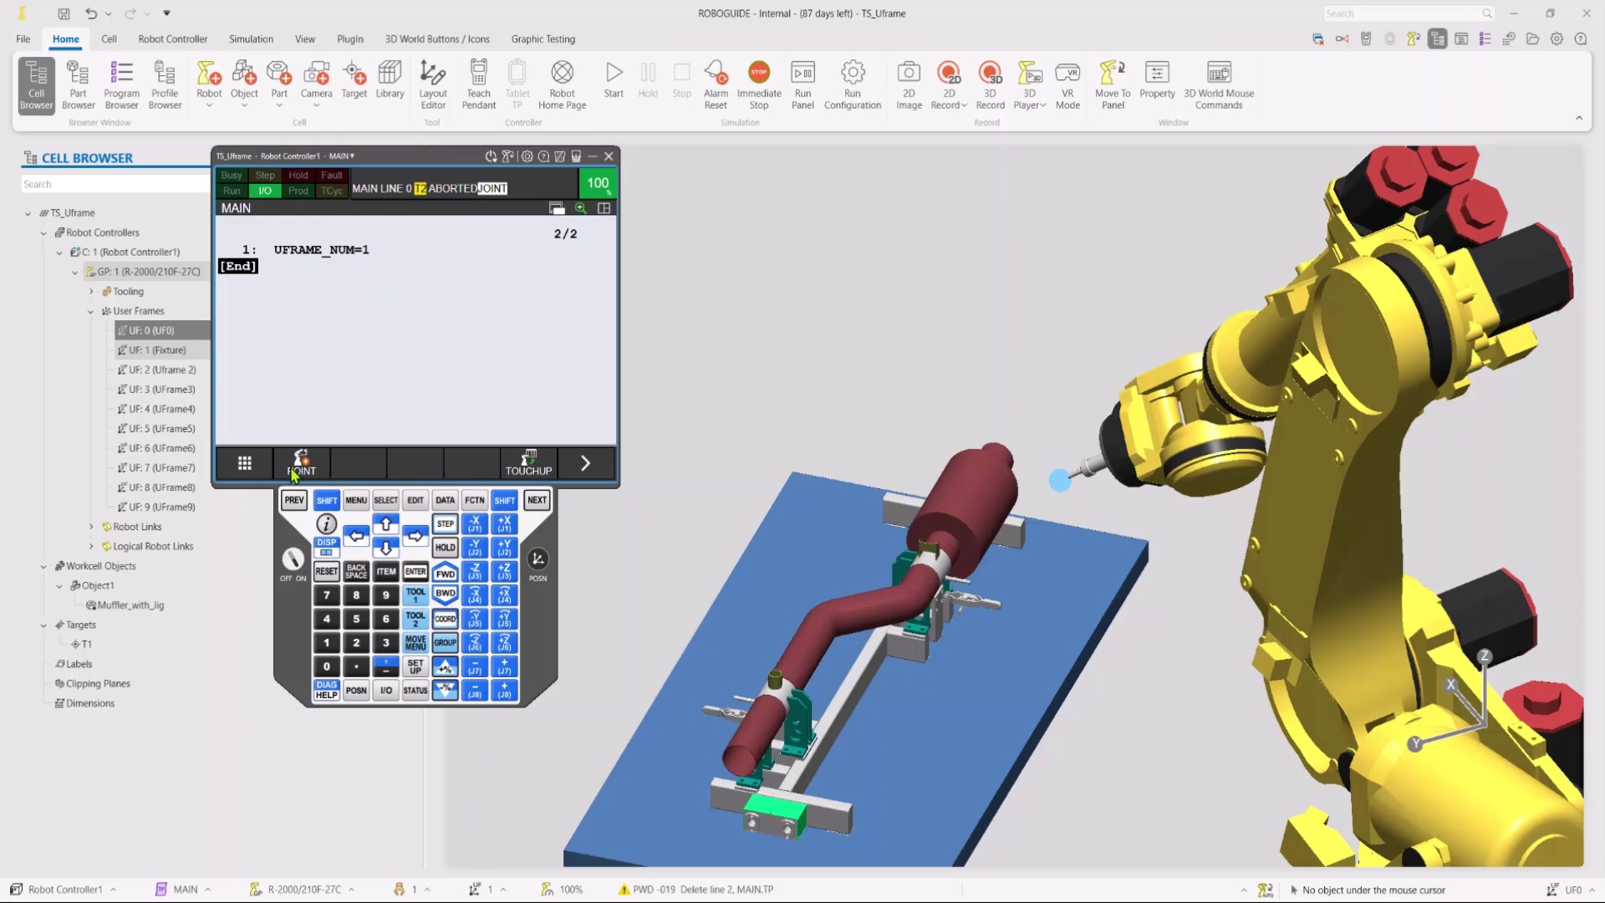This screenshot has width=1605, height=903.
Task: Open the Robot Home Page
Action: coord(563,85)
